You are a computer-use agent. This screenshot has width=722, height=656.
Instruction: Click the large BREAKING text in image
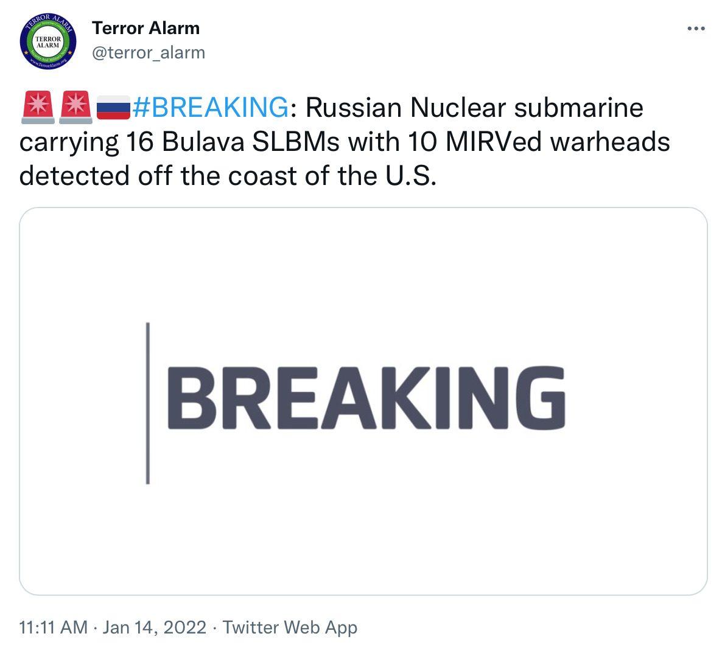tap(366, 399)
